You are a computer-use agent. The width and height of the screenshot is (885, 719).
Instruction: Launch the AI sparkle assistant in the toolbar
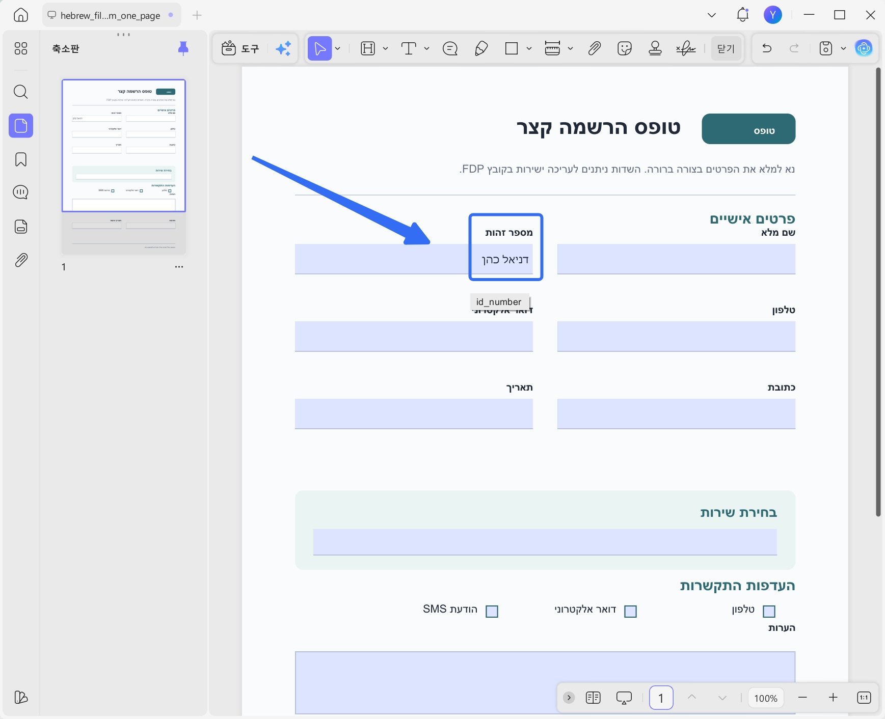pos(283,48)
